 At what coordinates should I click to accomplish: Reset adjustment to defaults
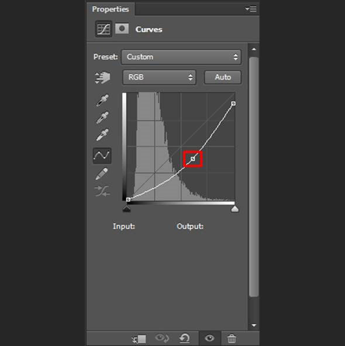tap(185, 338)
